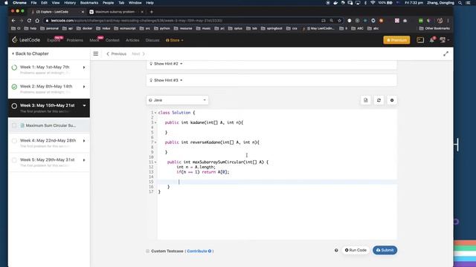This screenshot has height=267, width=476.
Task: Click the Chrome profile avatar icon
Action: point(440,21)
